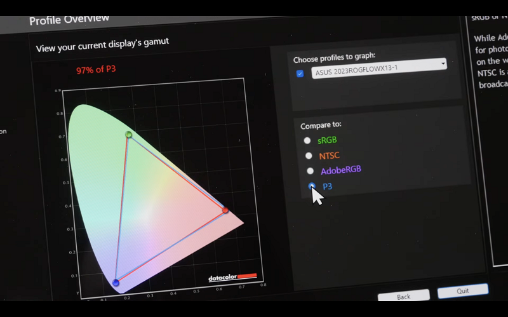Click the green primary point on gamut chart
Screen dimensions: 508x317
[x=129, y=134]
